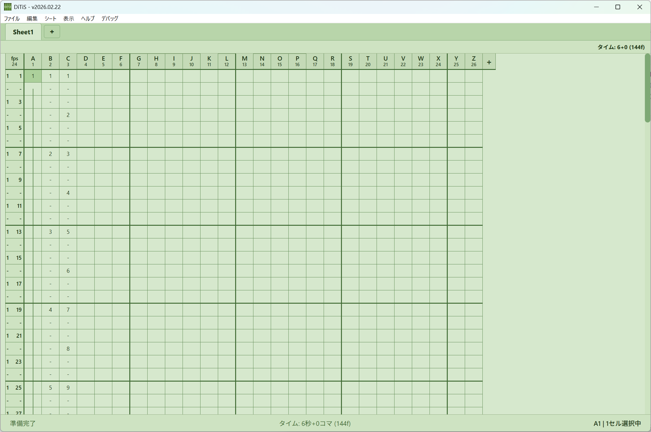
Task: Open the 編集 menu
Action: pyautogui.click(x=32, y=19)
